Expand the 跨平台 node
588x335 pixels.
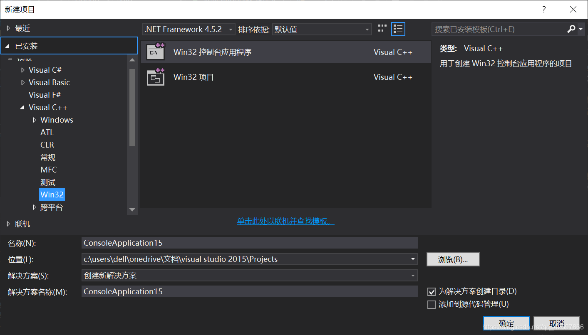[34, 207]
